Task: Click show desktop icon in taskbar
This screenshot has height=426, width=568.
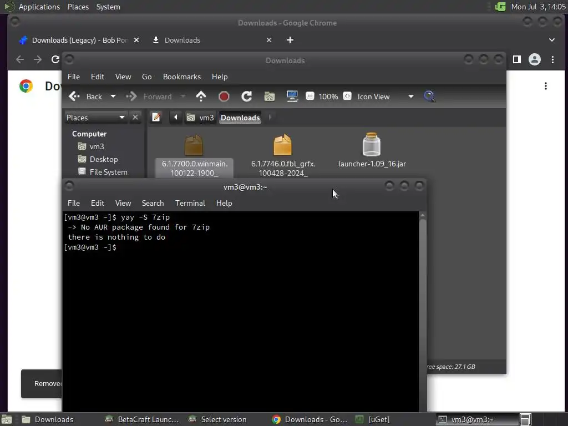Action: pos(7,419)
